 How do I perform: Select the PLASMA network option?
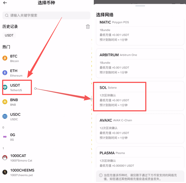point(140,158)
